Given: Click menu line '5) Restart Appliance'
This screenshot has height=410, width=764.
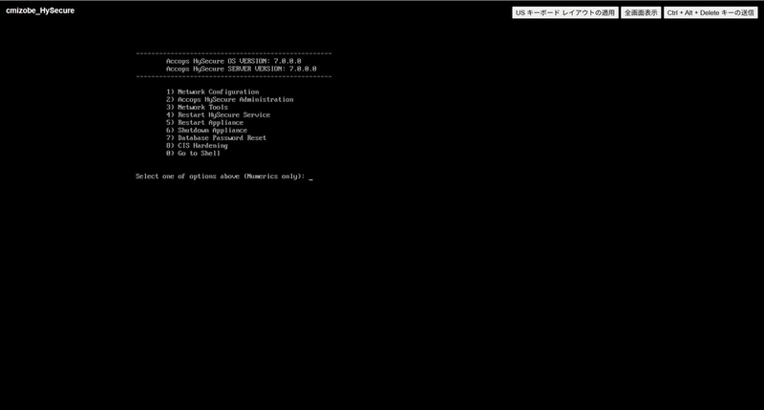Looking at the screenshot, I should [204, 123].
